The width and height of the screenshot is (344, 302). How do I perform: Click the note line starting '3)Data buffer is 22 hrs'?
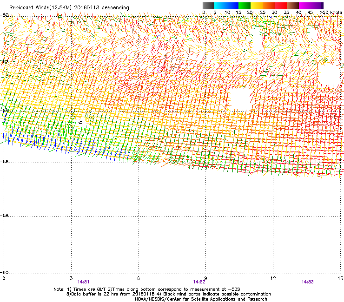(168, 294)
